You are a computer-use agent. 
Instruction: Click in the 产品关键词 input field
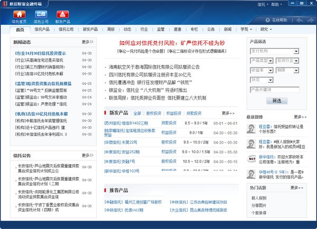(275, 90)
